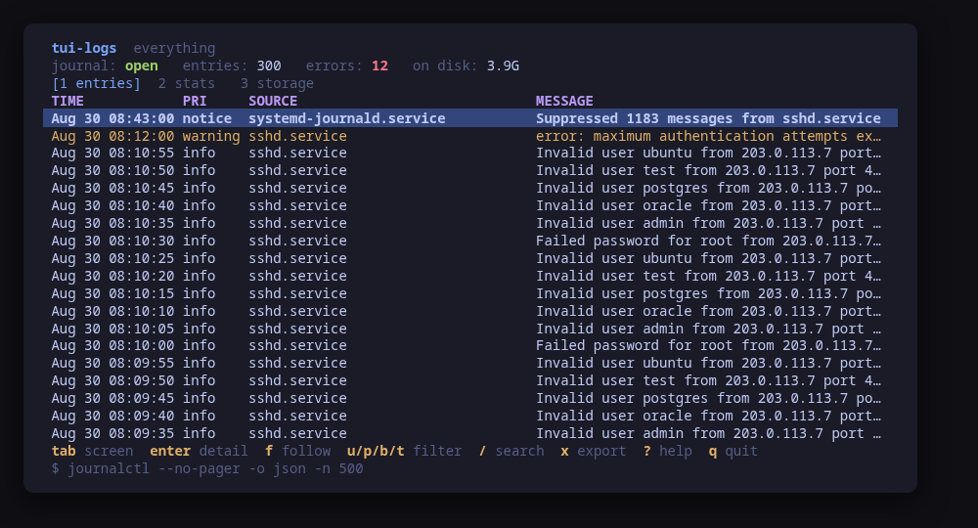This screenshot has height=528, width=978.
Task: Open the 2 stats tab
Action: pyautogui.click(x=187, y=83)
